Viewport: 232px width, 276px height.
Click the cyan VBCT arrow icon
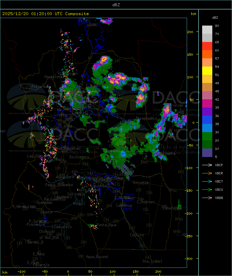(x=207, y=181)
